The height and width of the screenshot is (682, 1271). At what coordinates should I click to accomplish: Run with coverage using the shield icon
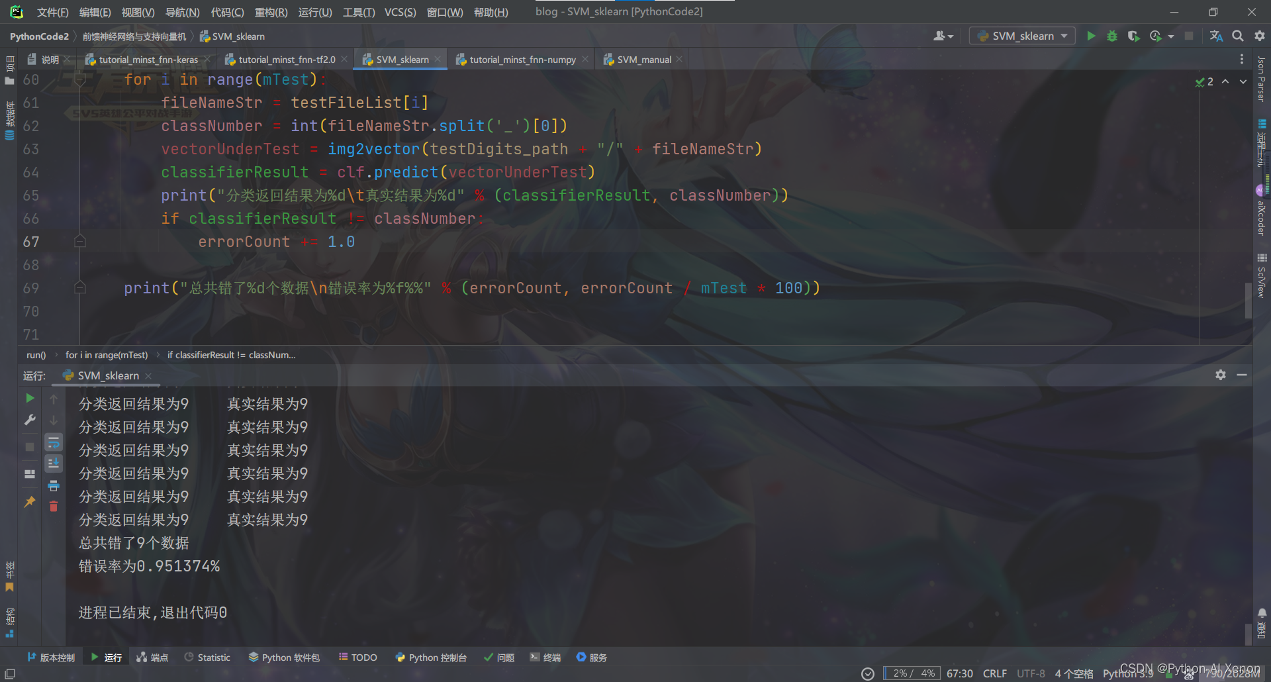[x=1133, y=36]
